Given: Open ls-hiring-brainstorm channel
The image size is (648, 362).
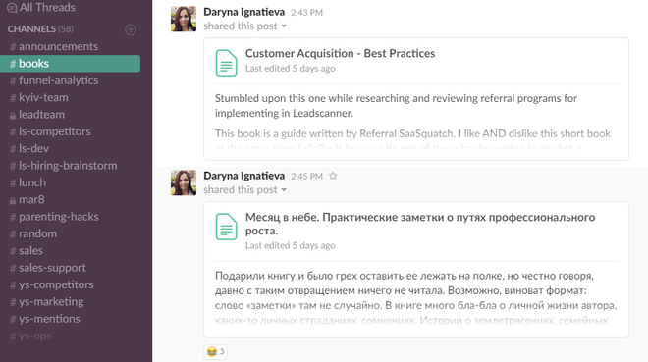Looking at the screenshot, I should (x=64, y=166).
